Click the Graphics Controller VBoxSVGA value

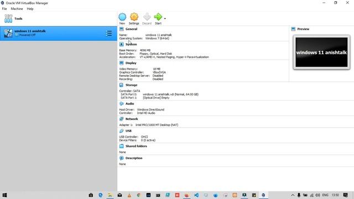[x=159, y=72]
